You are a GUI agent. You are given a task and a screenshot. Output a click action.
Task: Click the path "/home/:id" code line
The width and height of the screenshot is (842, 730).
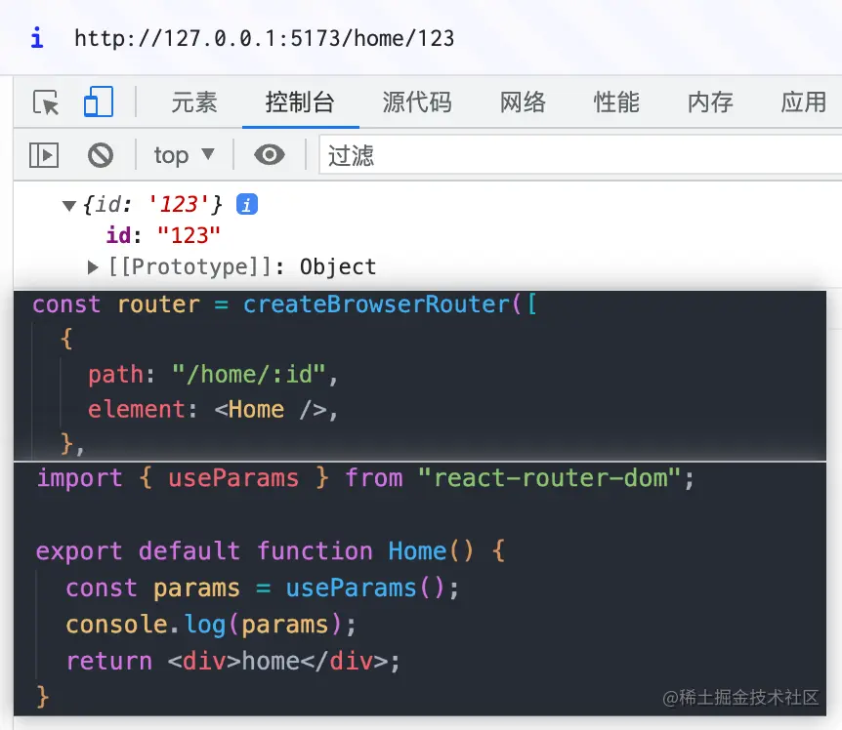tap(213, 375)
